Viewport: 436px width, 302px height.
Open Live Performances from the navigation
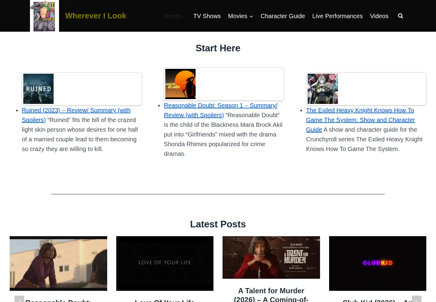[337, 16]
